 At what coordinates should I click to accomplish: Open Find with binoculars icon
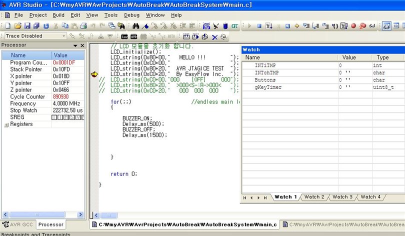pyautogui.click(x=136, y=26)
